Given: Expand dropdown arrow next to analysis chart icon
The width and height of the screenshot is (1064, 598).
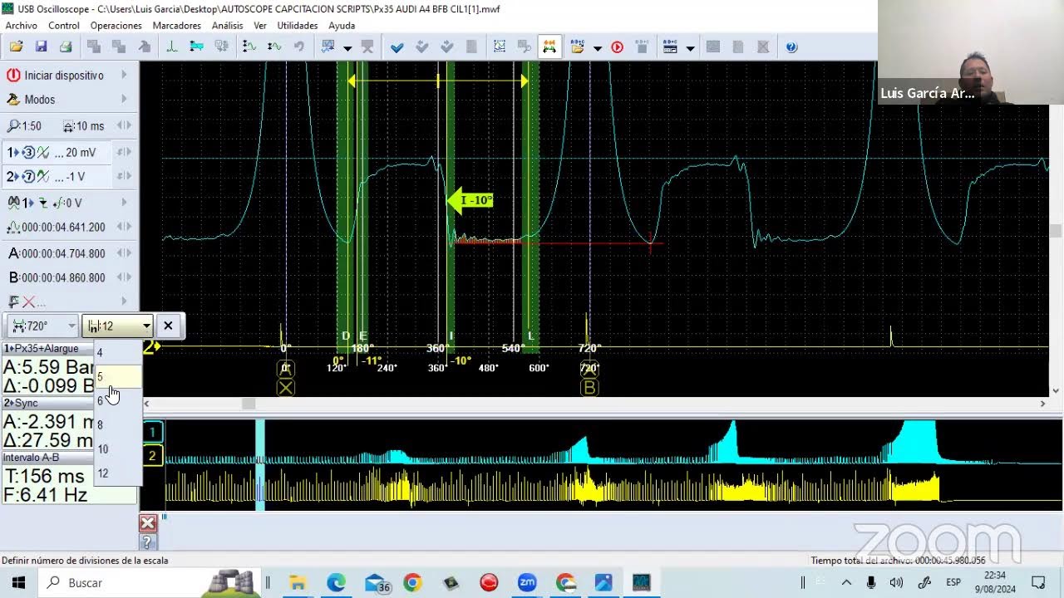Looking at the screenshot, I should (347, 48).
